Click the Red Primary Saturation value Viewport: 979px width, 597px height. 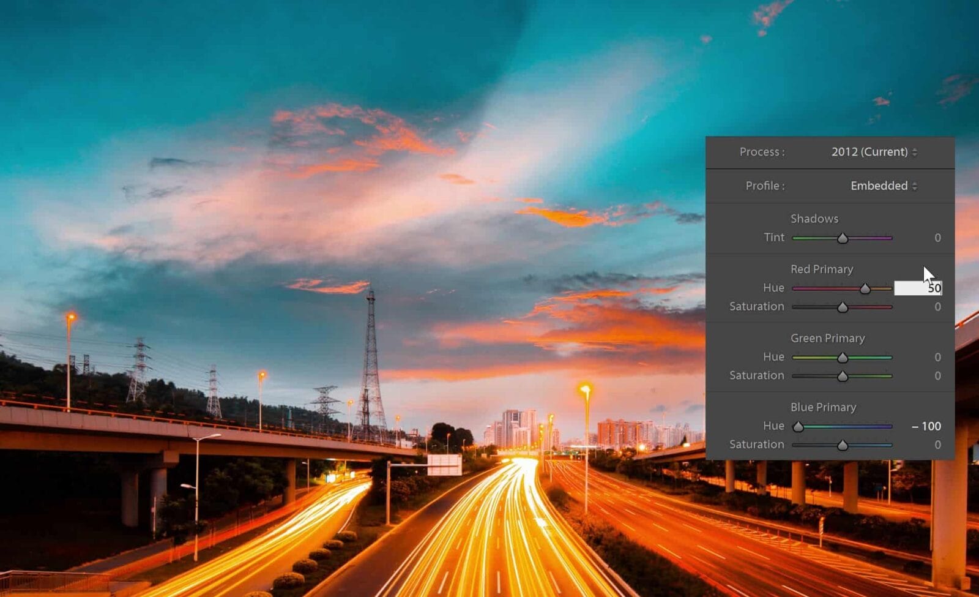pos(937,307)
